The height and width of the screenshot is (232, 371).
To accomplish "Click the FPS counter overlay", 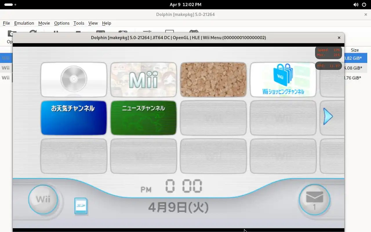I will coord(328,66).
